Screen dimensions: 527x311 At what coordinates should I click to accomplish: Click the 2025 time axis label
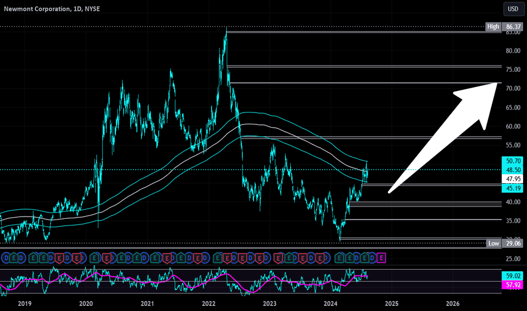391,304
